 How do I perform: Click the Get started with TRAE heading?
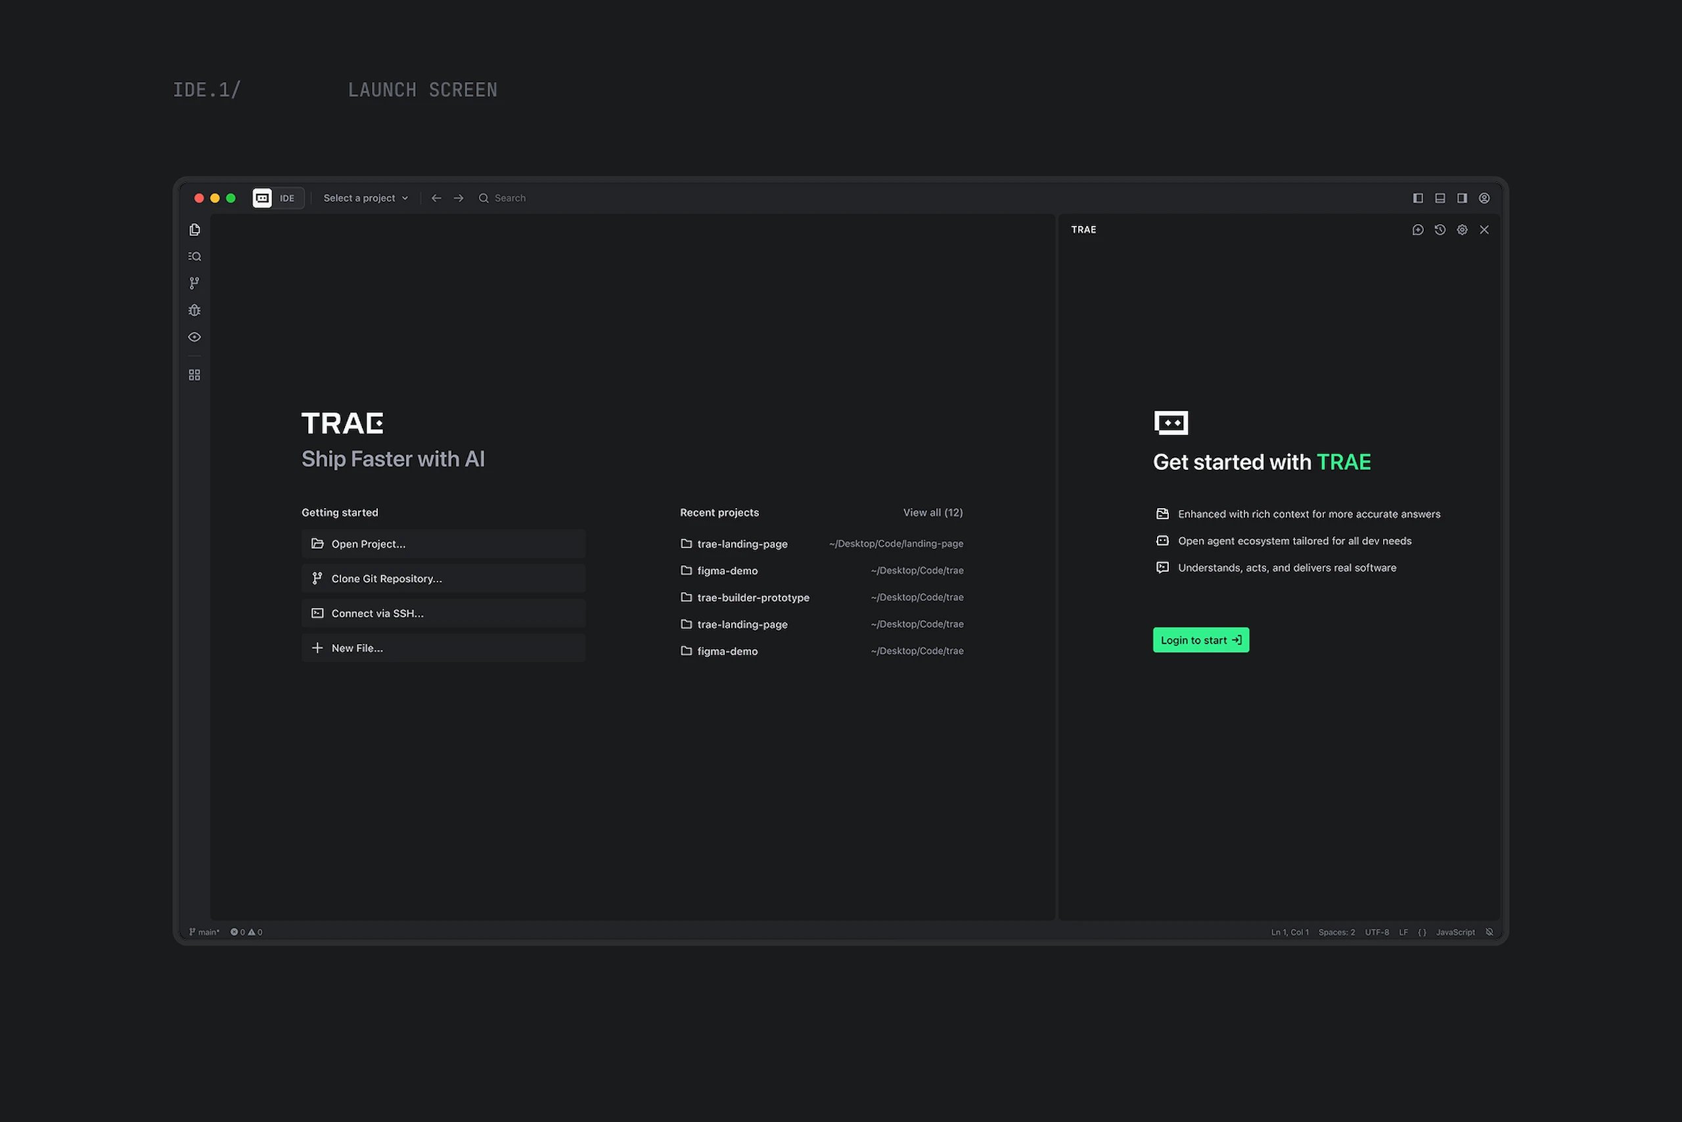tap(1261, 462)
